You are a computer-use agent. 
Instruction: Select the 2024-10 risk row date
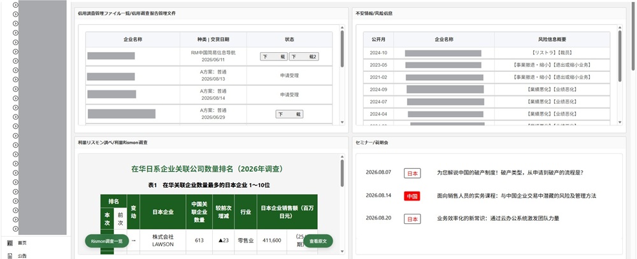[x=378, y=53]
